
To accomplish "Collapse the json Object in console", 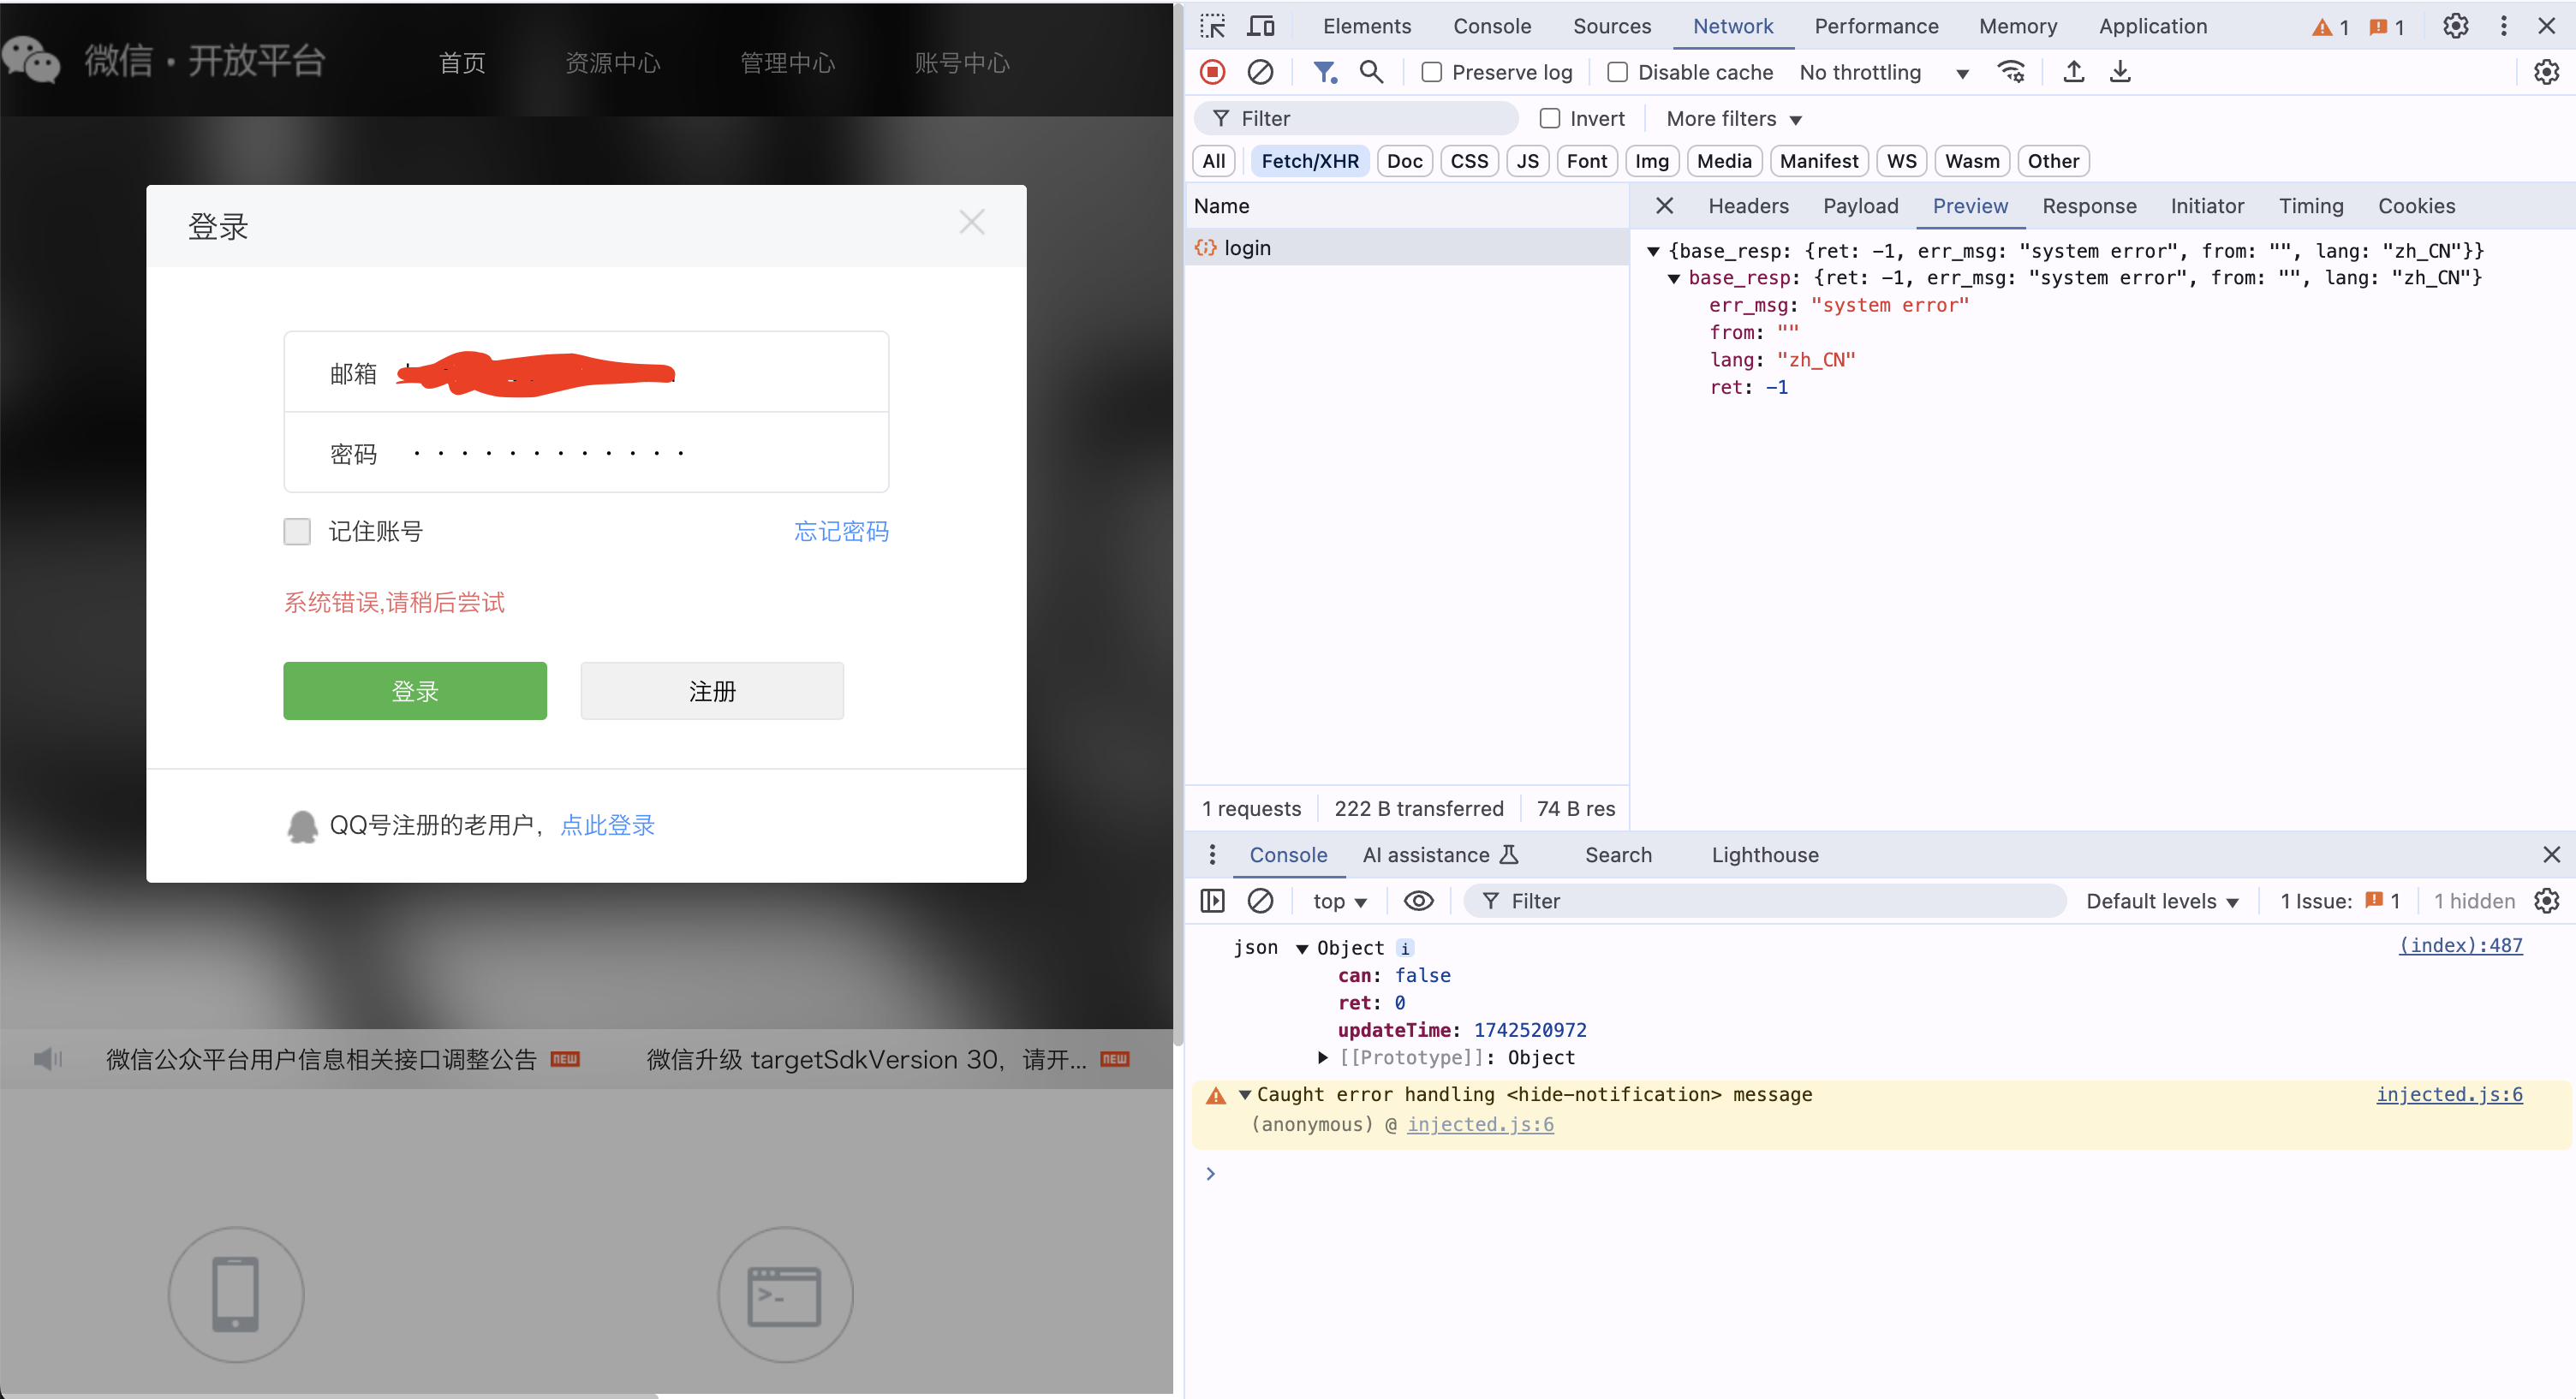I will 1302,948.
